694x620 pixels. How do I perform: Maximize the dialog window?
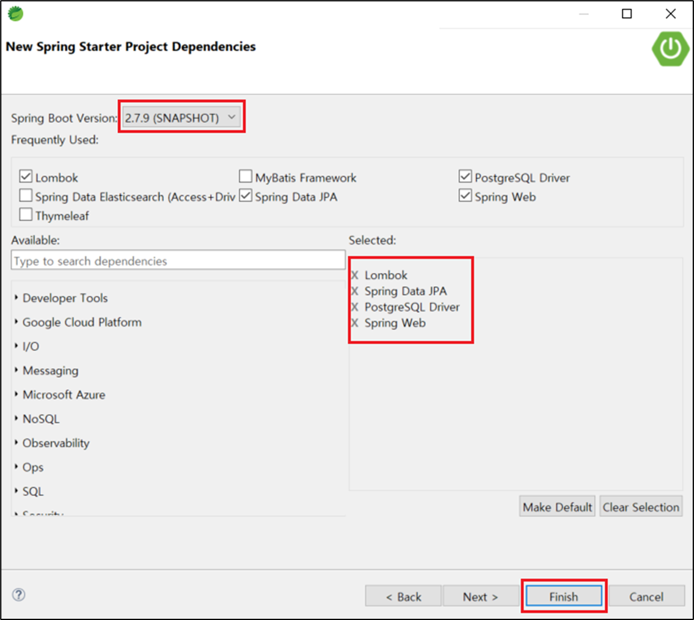pyautogui.click(x=627, y=13)
